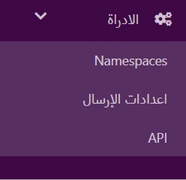Click the gears icon beside الادراة
The image size is (186, 180).
pyautogui.click(x=163, y=19)
